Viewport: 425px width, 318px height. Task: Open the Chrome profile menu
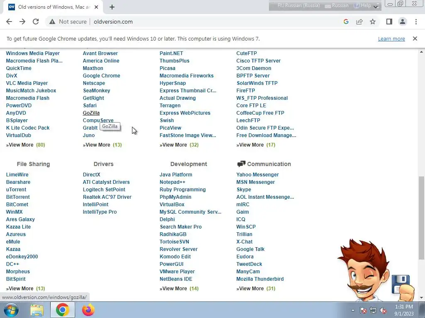[x=403, y=22]
